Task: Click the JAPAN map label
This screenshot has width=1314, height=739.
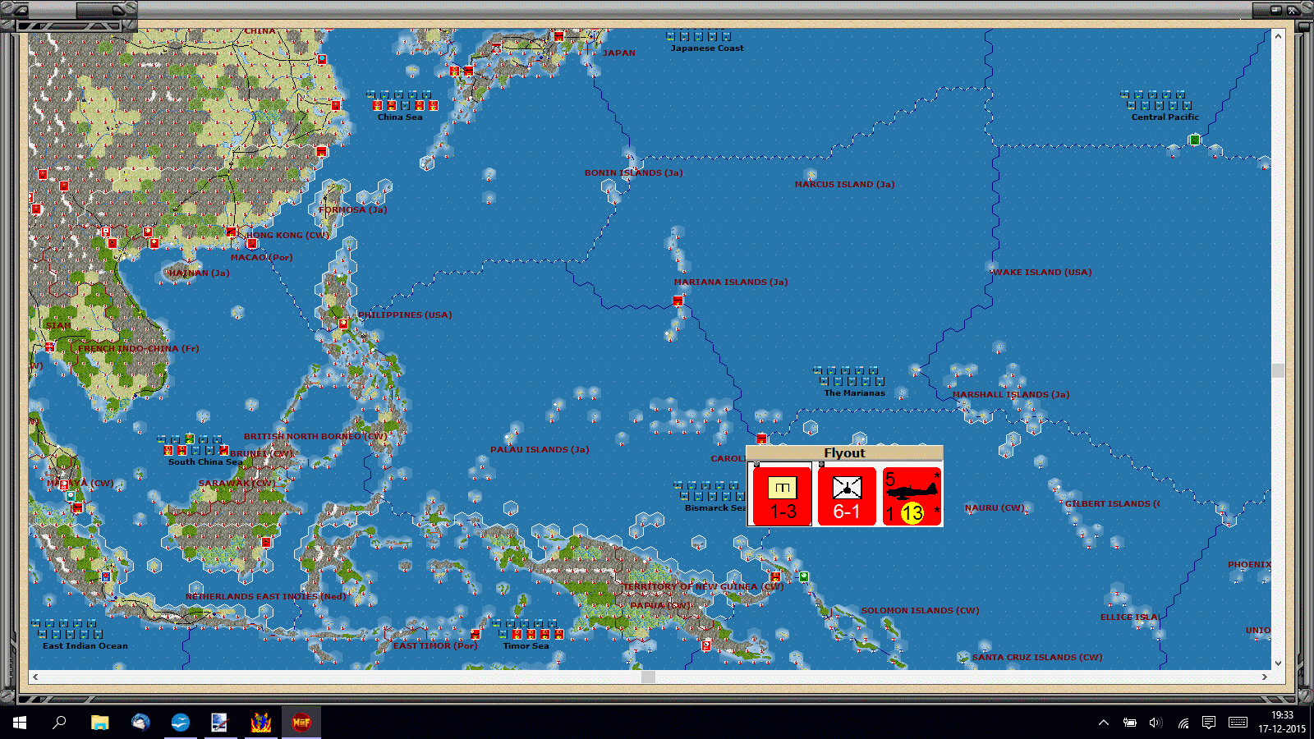Action: pyautogui.click(x=619, y=53)
